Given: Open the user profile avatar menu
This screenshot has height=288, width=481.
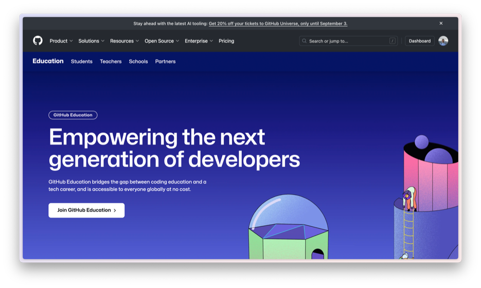Looking at the screenshot, I should click(443, 41).
